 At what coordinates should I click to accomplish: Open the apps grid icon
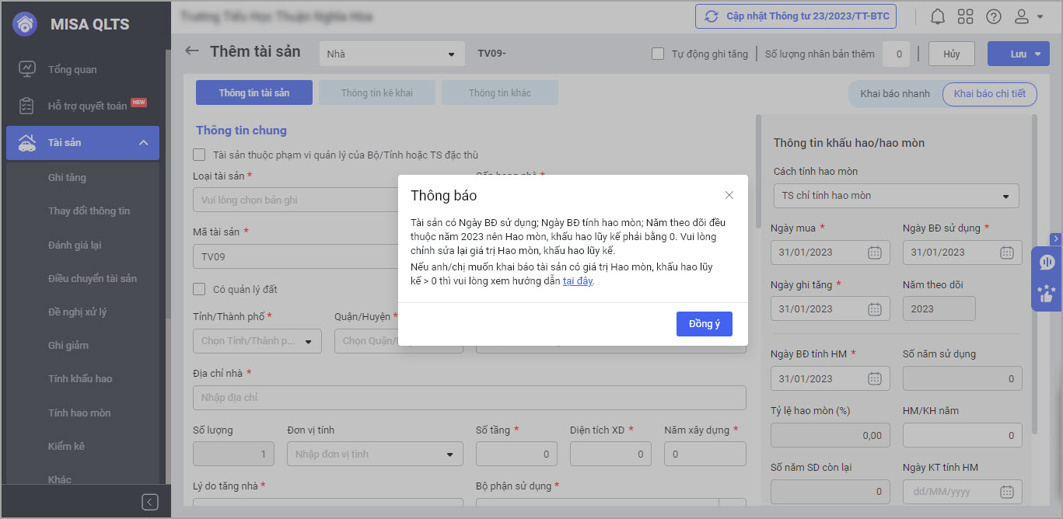965,16
